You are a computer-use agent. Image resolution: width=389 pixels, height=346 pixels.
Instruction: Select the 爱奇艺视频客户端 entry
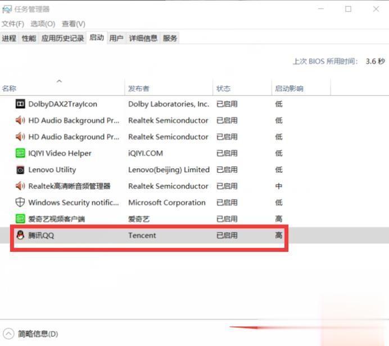click(57, 219)
